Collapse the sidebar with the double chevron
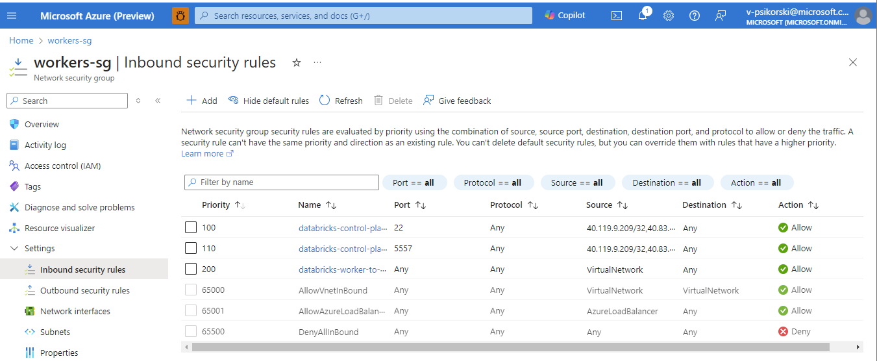This screenshot has width=877, height=361. tap(158, 101)
